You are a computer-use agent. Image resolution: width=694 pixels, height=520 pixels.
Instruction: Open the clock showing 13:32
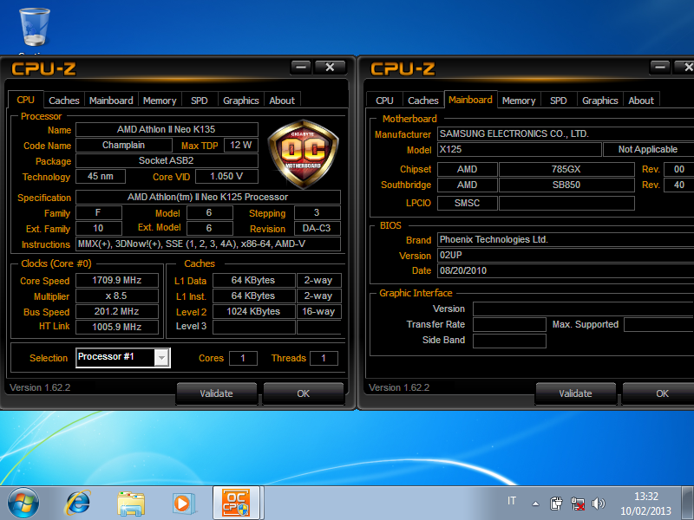tap(645, 504)
